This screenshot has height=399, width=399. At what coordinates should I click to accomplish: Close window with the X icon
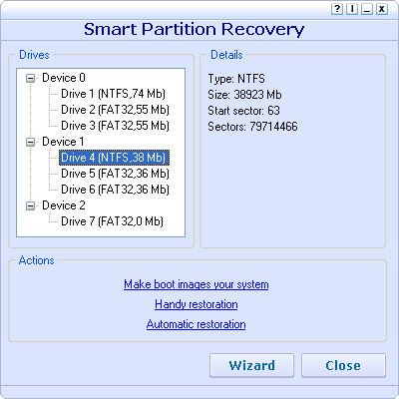tap(381, 9)
